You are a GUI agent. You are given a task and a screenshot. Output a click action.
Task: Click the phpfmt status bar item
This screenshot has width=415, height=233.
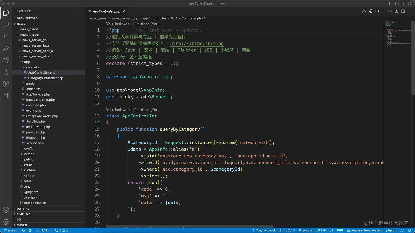(391, 230)
